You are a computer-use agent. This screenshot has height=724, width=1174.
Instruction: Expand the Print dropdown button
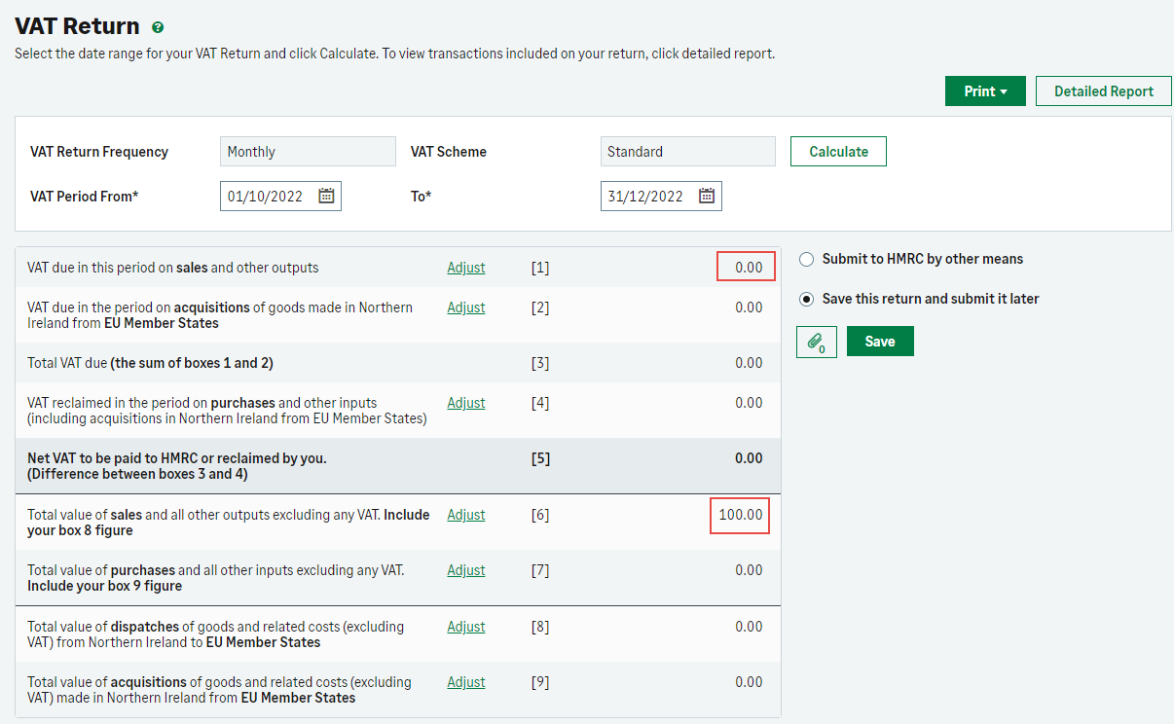pos(984,91)
